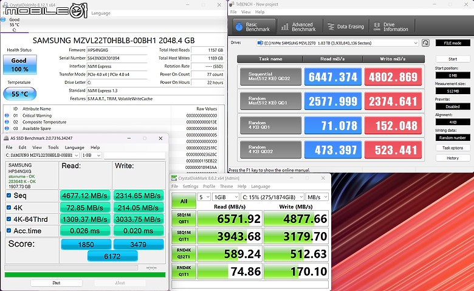Click TxBENCH Start button
Screen dimensions: 474x291
tap(453, 59)
